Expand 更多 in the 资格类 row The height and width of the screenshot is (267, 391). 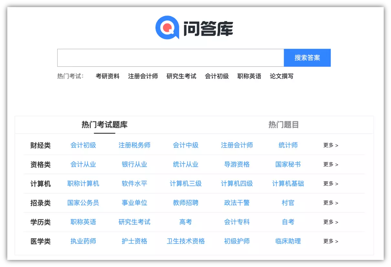pos(331,165)
